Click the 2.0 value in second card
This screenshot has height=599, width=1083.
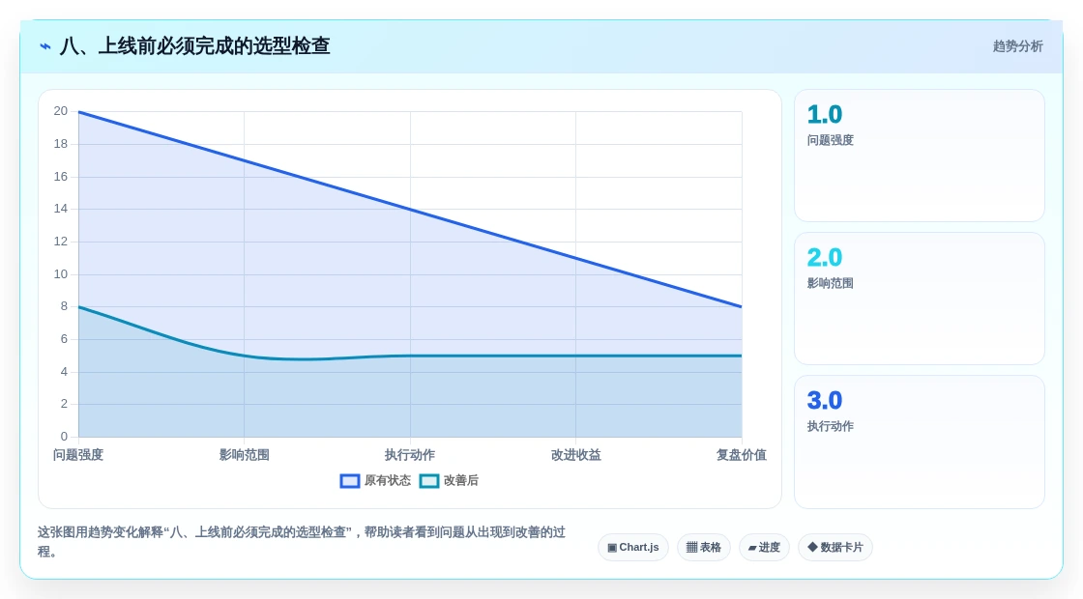(x=825, y=257)
